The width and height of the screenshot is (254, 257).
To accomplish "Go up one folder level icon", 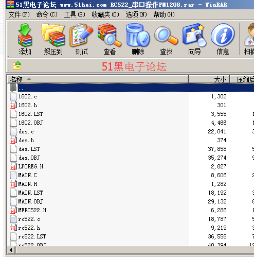I will pos(17,66).
